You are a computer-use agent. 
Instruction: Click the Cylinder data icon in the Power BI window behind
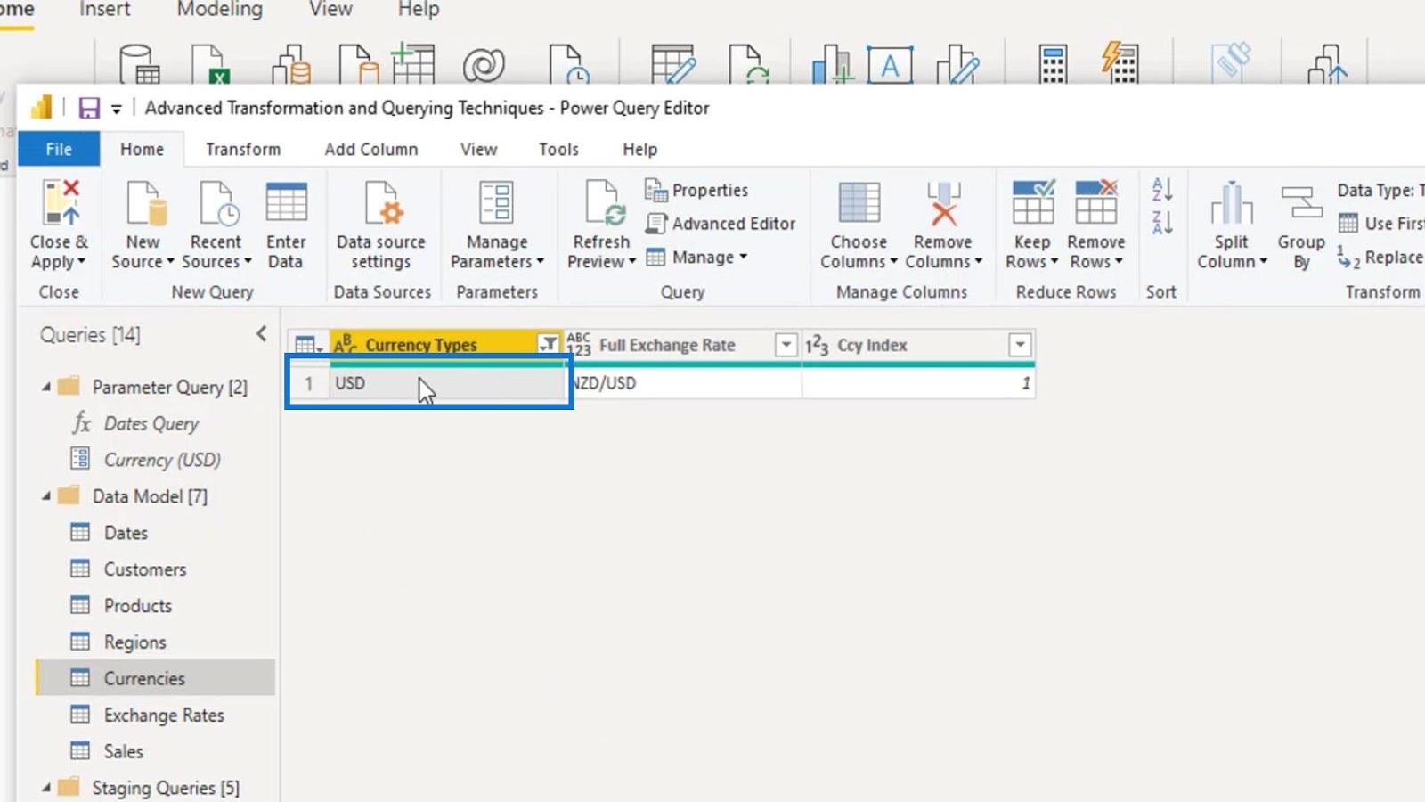point(140,64)
